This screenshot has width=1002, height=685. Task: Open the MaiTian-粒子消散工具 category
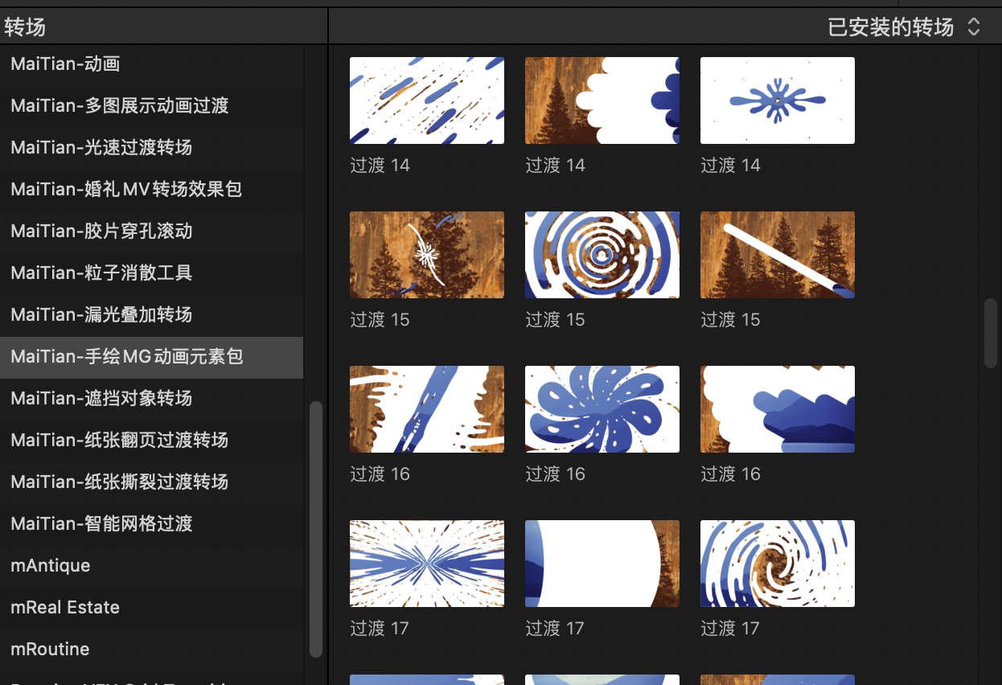tap(151, 273)
